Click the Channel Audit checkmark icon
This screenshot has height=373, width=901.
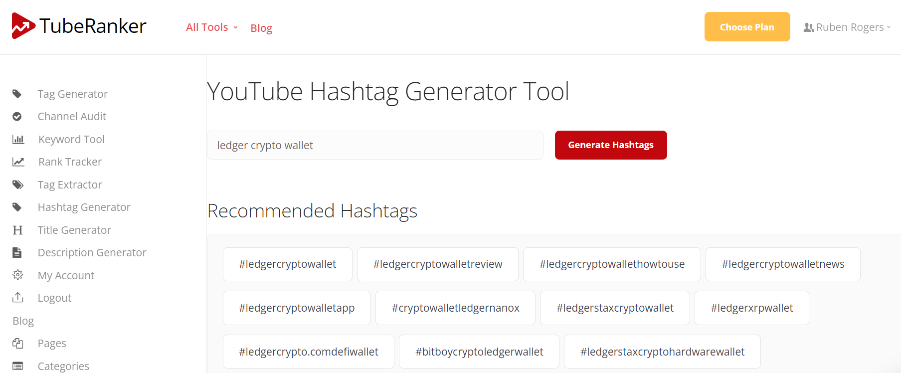tap(17, 116)
